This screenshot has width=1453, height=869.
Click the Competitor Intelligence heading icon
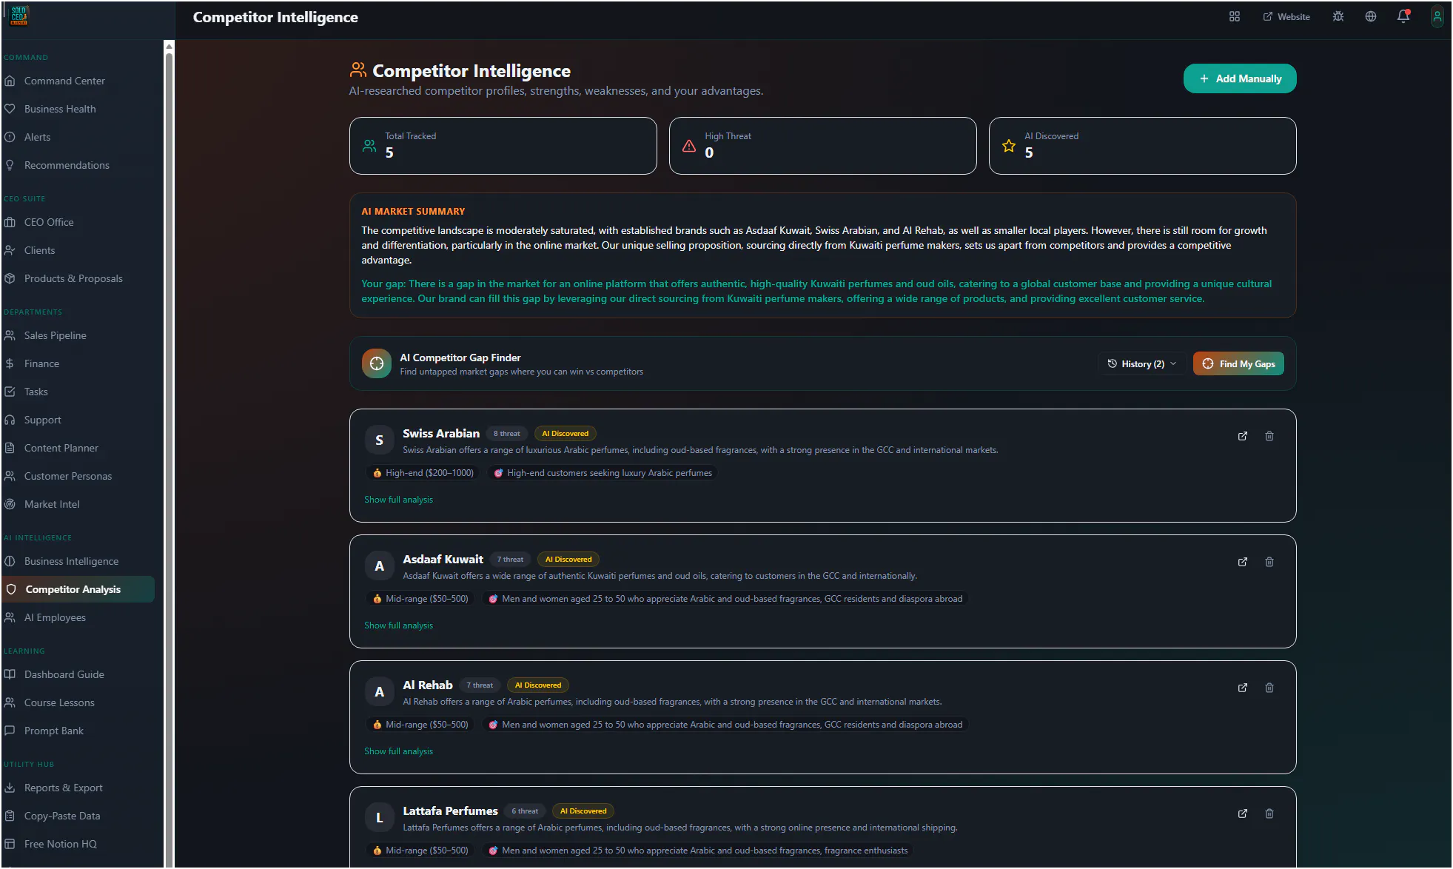[358, 70]
